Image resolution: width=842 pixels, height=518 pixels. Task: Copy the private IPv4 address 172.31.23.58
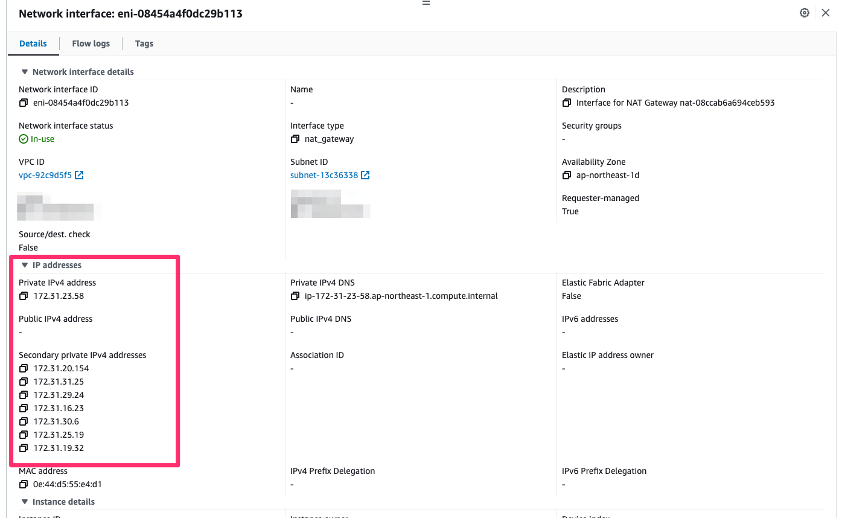(x=23, y=296)
